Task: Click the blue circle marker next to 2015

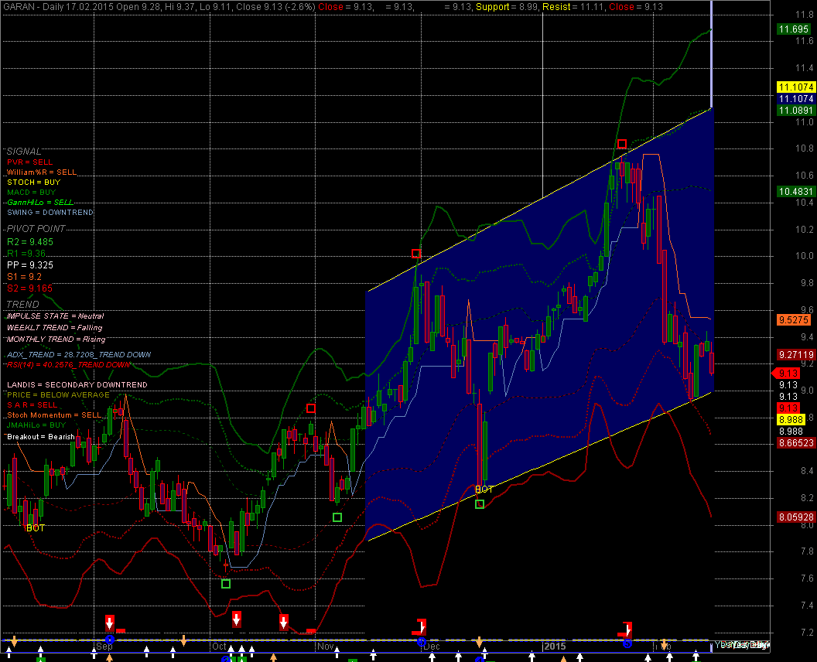Action: click(627, 643)
